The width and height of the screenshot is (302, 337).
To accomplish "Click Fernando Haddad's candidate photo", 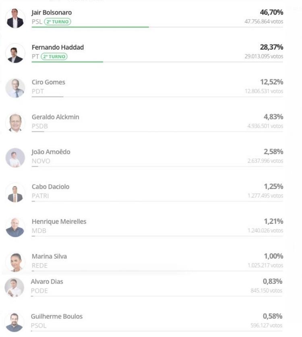I will (x=15, y=53).
